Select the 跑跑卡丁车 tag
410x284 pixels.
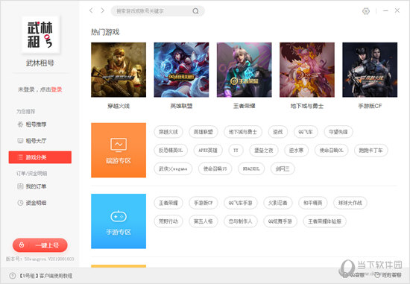click(370, 151)
